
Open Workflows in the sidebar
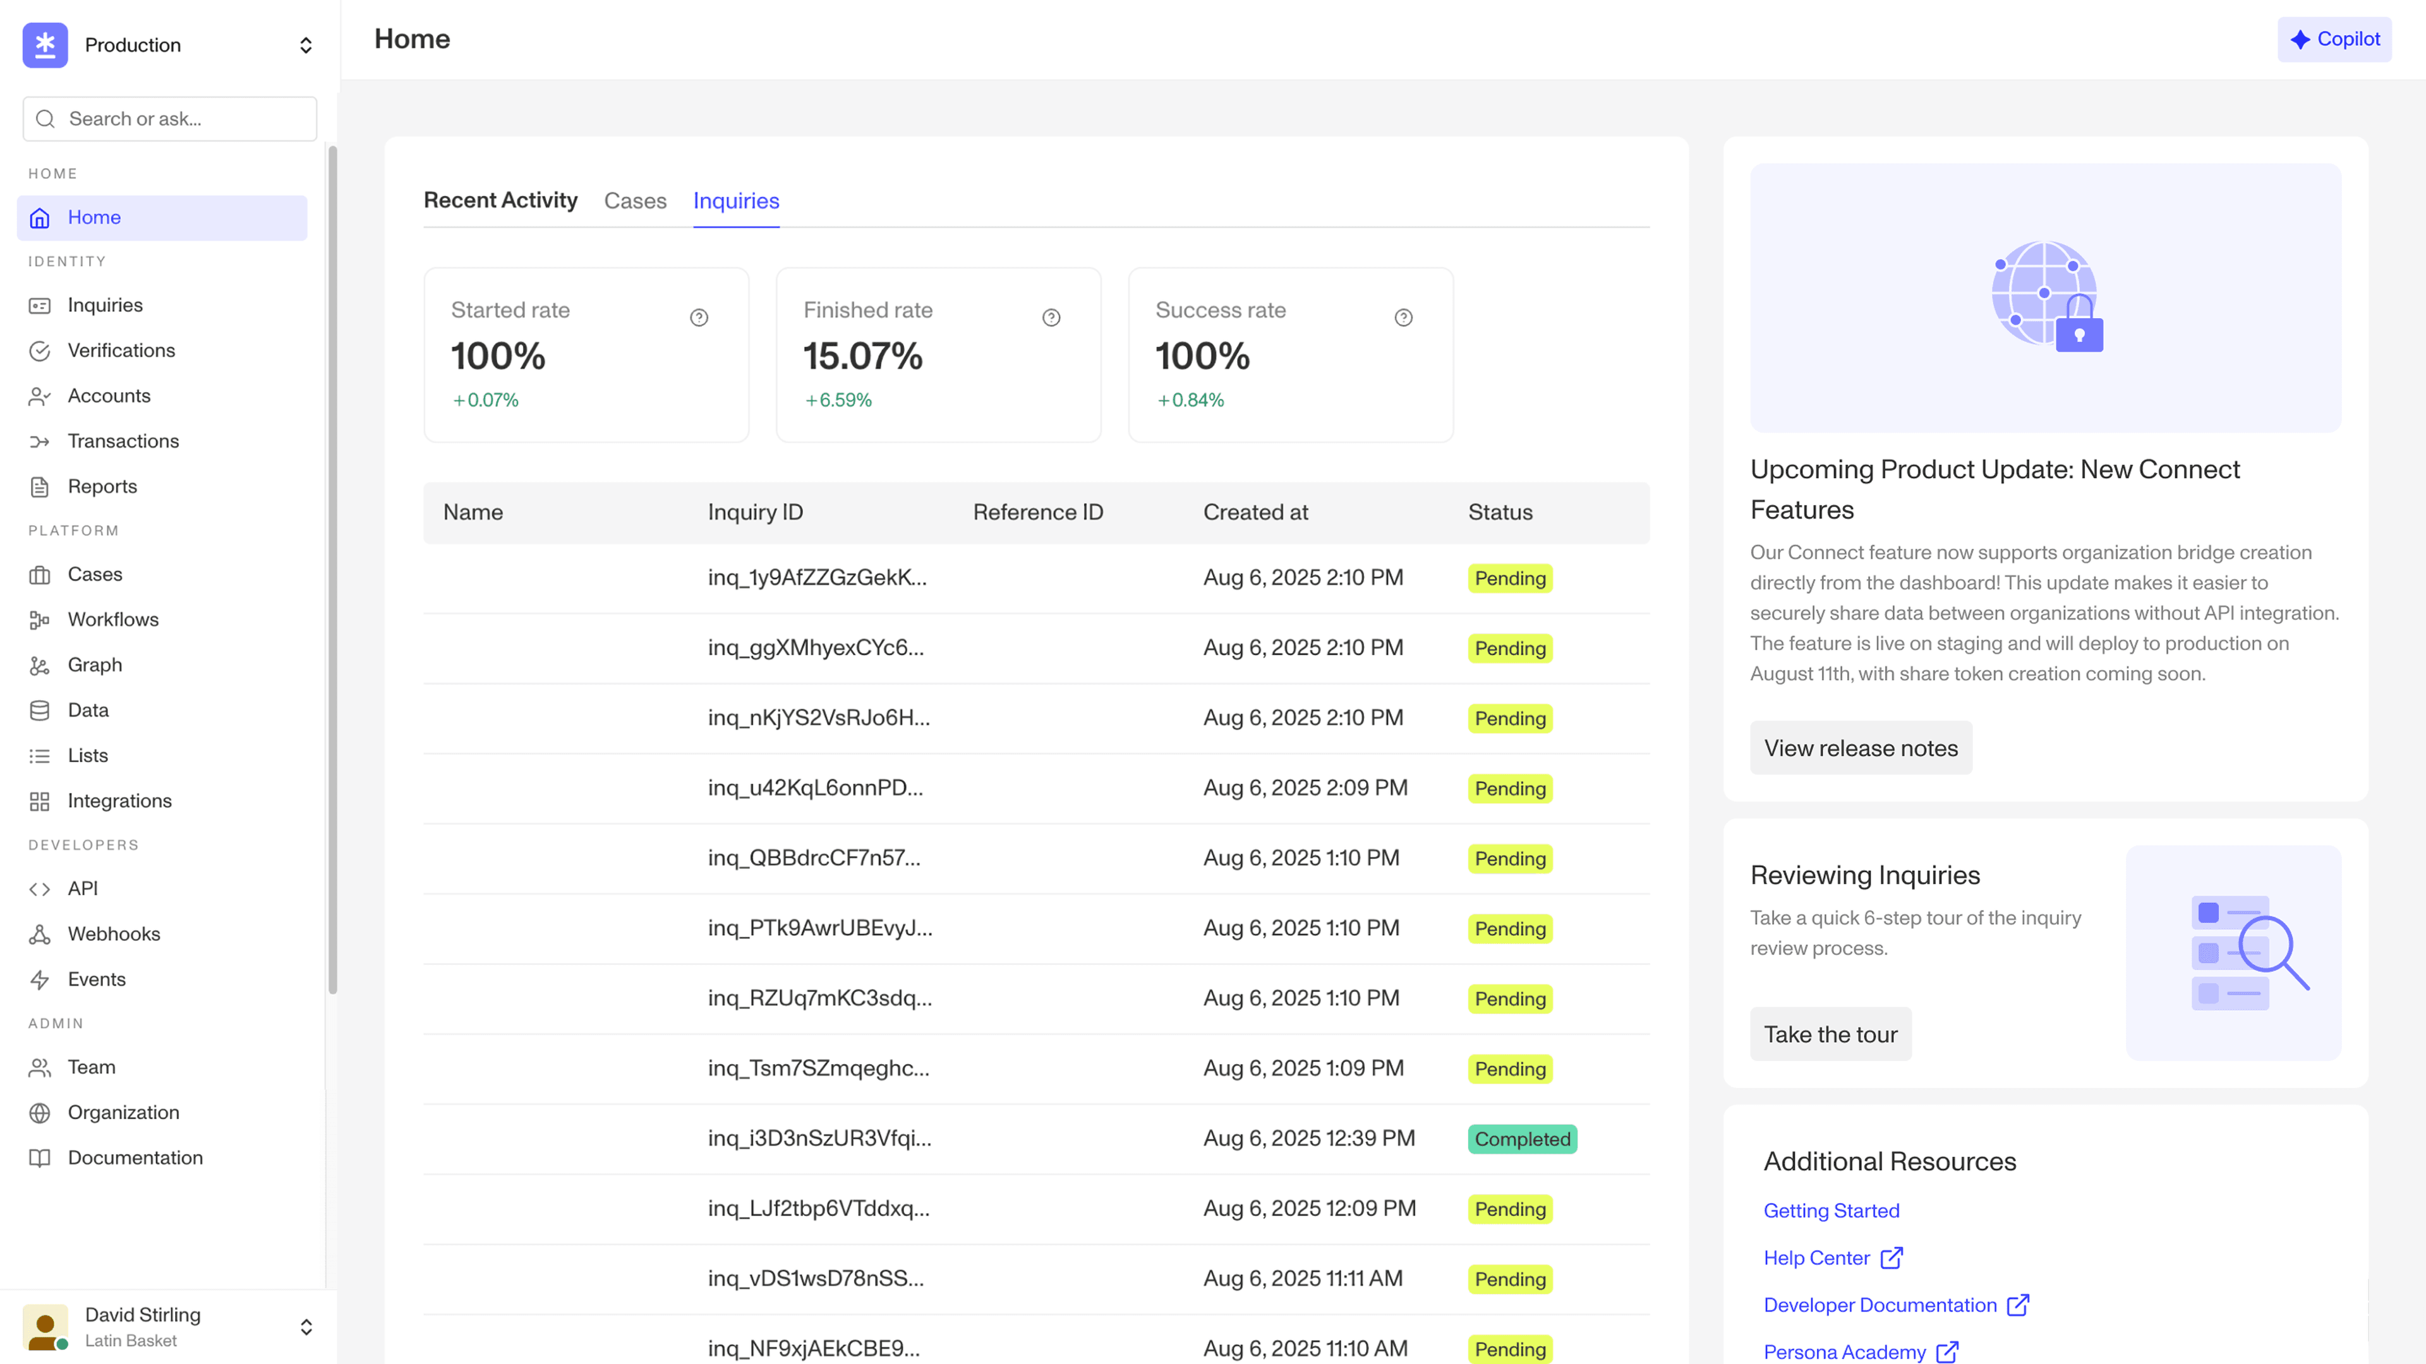[162, 619]
